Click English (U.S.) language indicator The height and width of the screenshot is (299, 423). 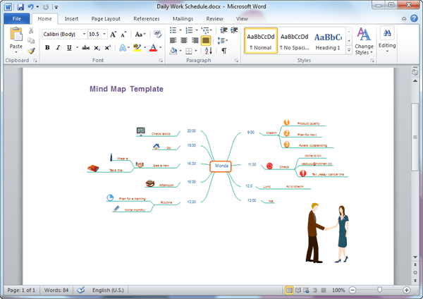pyautogui.click(x=108, y=290)
